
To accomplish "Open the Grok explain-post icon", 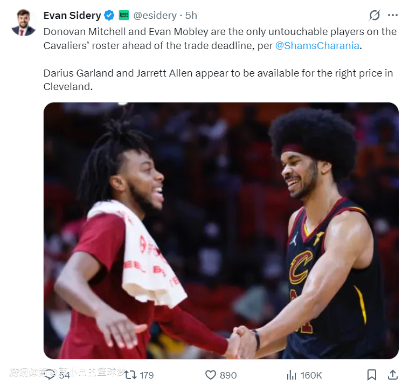I will pos(374,15).
